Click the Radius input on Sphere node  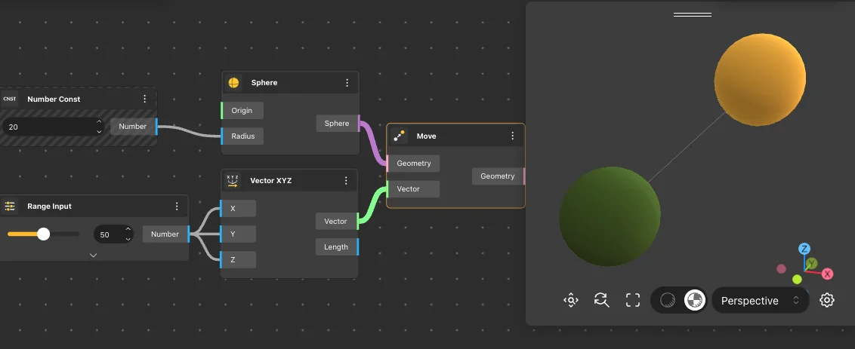(243, 136)
